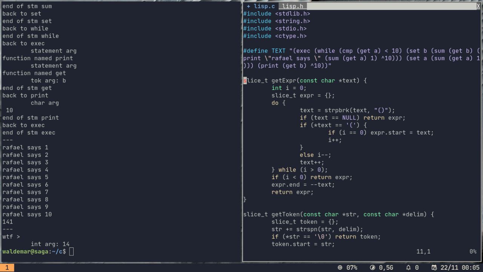
Task: Click 'char arg' terminal line
Action: tap(45, 103)
